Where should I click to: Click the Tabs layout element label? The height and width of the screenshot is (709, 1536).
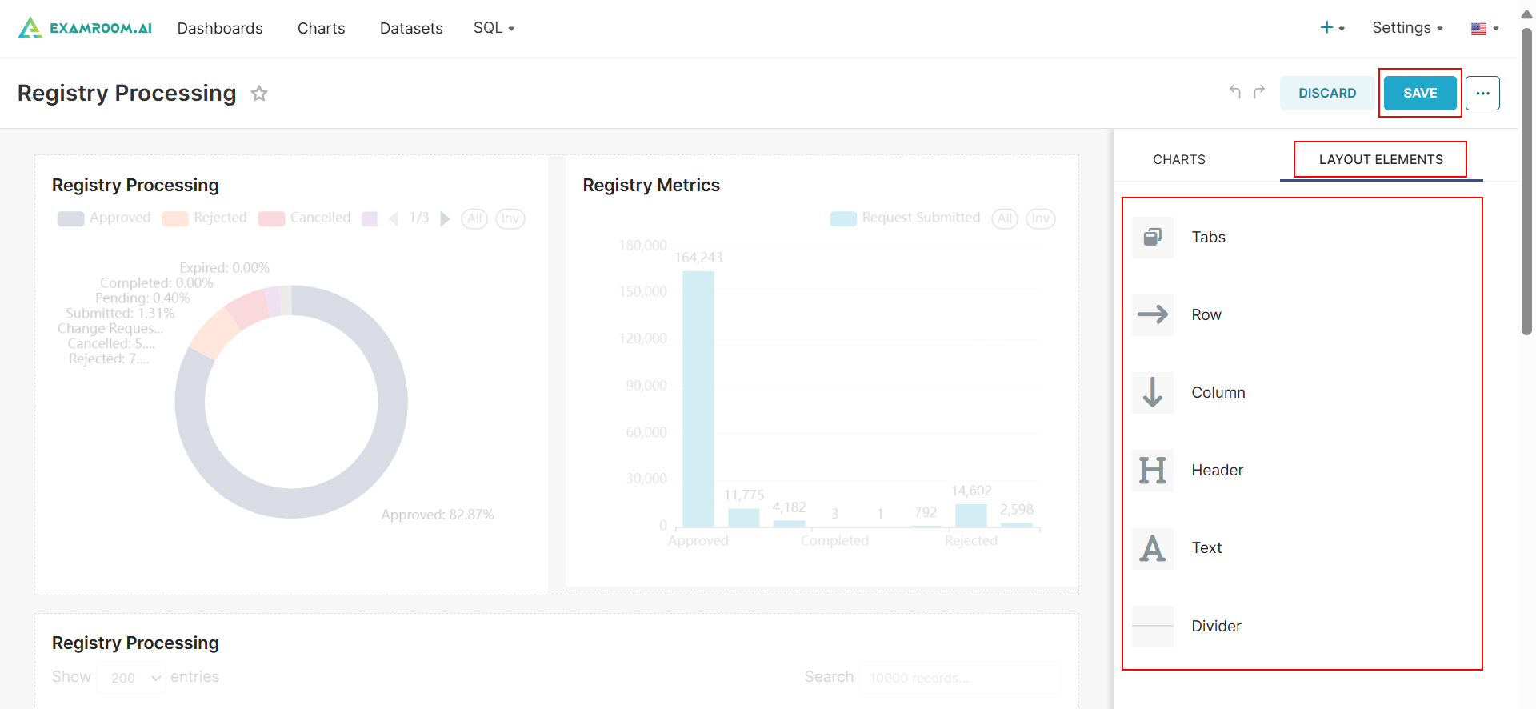point(1208,238)
